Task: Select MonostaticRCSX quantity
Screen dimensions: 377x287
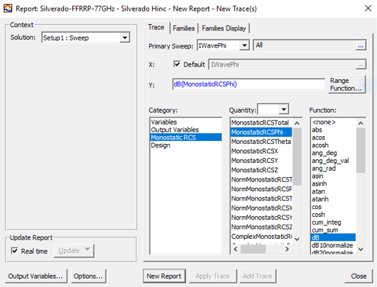Action: coord(261,151)
